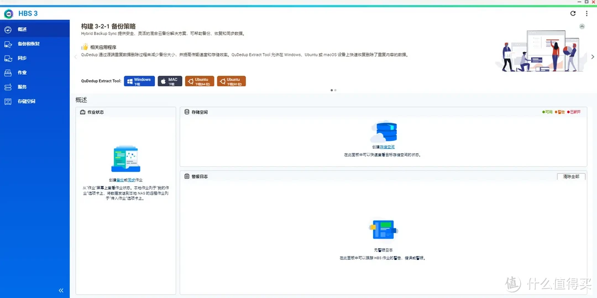
Task: Show next banner slide with right arrow
Action: (593, 57)
